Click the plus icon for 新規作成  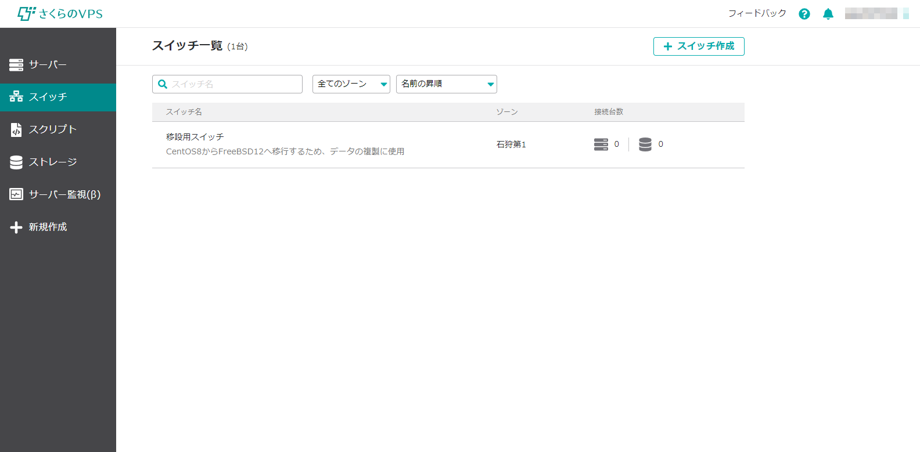[16, 227]
